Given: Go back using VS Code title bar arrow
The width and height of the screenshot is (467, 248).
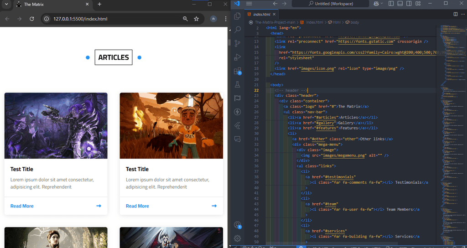Looking at the screenshot, I should pos(275,4).
